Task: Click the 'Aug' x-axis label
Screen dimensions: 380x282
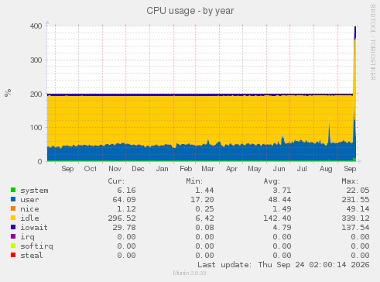Action: (x=326, y=169)
